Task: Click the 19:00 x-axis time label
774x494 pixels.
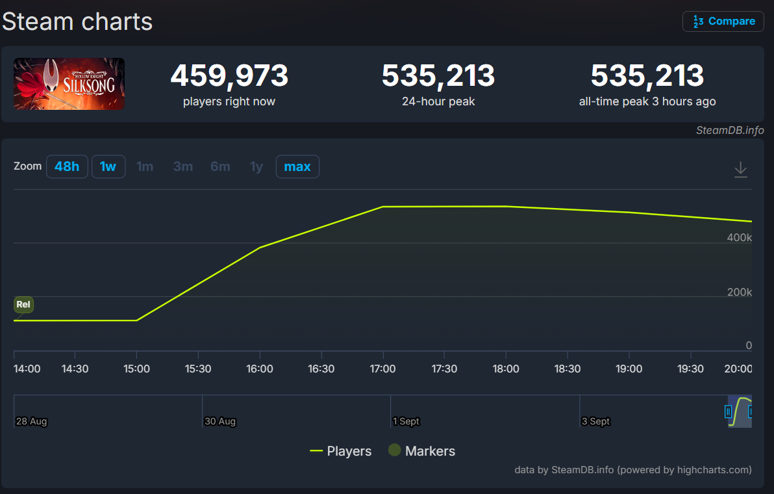Action: click(629, 369)
